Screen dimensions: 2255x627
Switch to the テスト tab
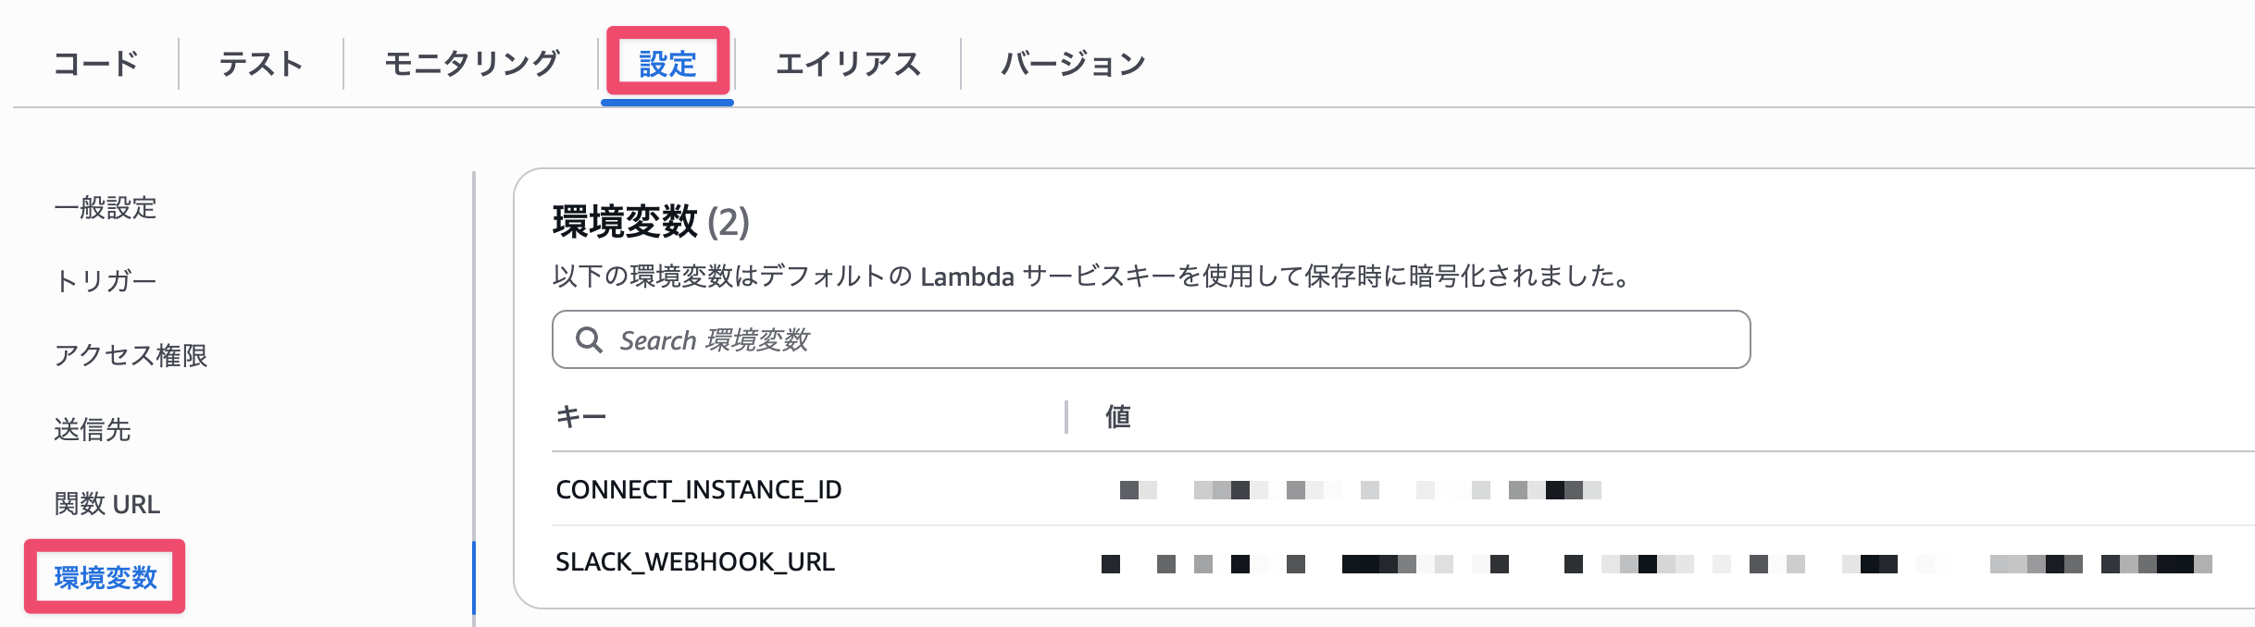(261, 64)
